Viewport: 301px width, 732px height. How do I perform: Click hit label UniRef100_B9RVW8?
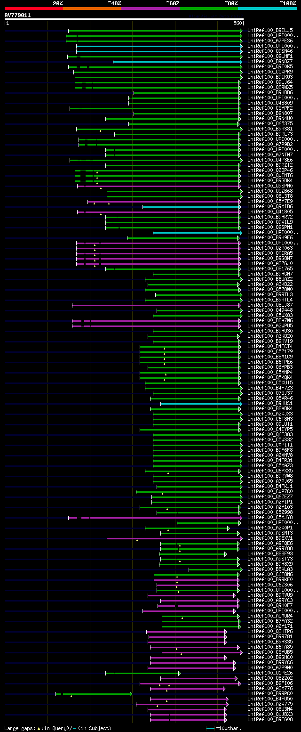click(270, 476)
